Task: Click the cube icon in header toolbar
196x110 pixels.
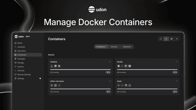Action: [x=171, y=39]
